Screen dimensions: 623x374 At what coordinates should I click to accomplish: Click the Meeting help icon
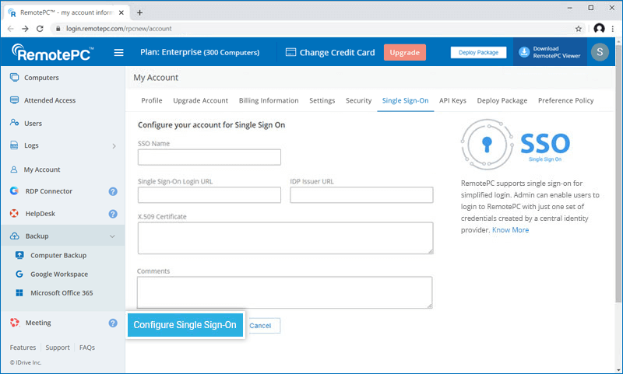pyautogui.click(x=113, y=323)
